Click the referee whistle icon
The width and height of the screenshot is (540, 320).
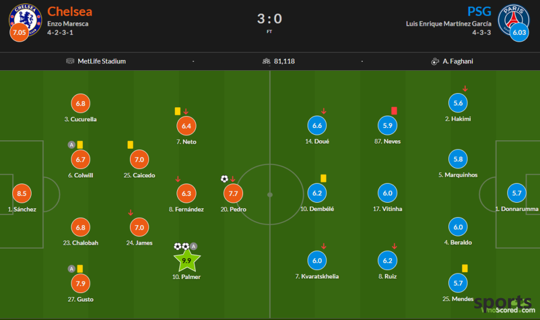(435, 61)
